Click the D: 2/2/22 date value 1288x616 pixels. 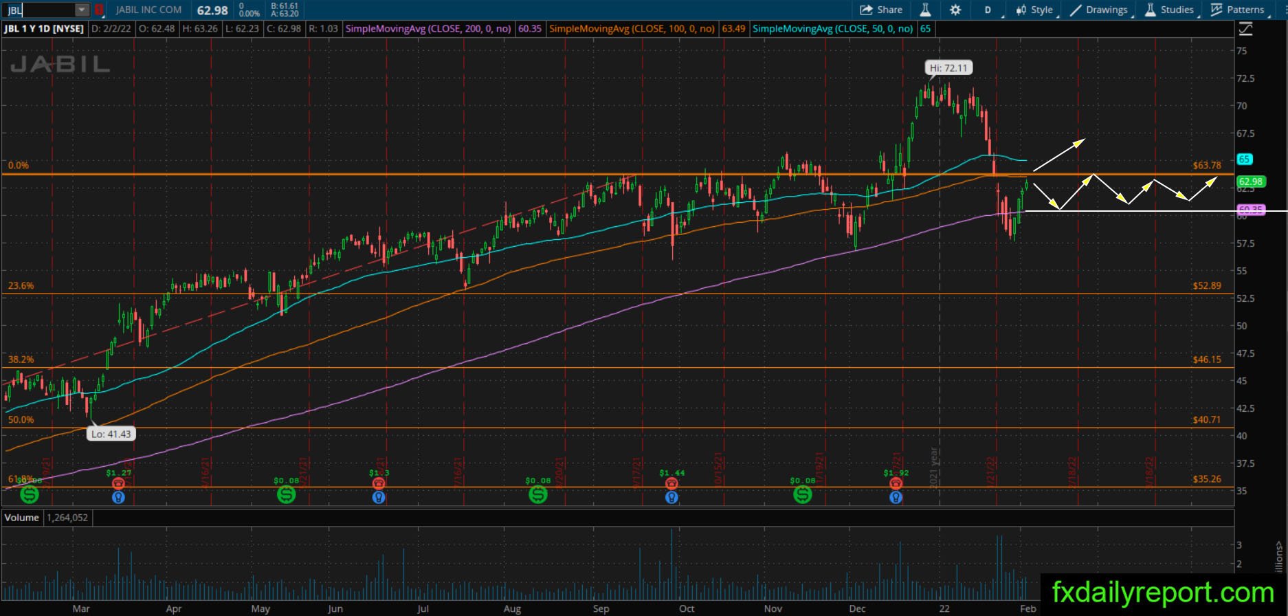click(x=112, y=29)
